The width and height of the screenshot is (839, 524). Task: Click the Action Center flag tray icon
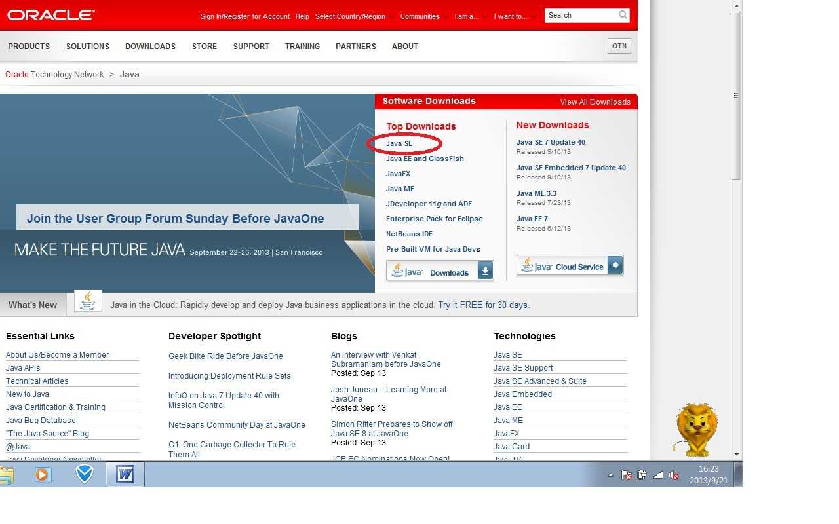point(627,476)
